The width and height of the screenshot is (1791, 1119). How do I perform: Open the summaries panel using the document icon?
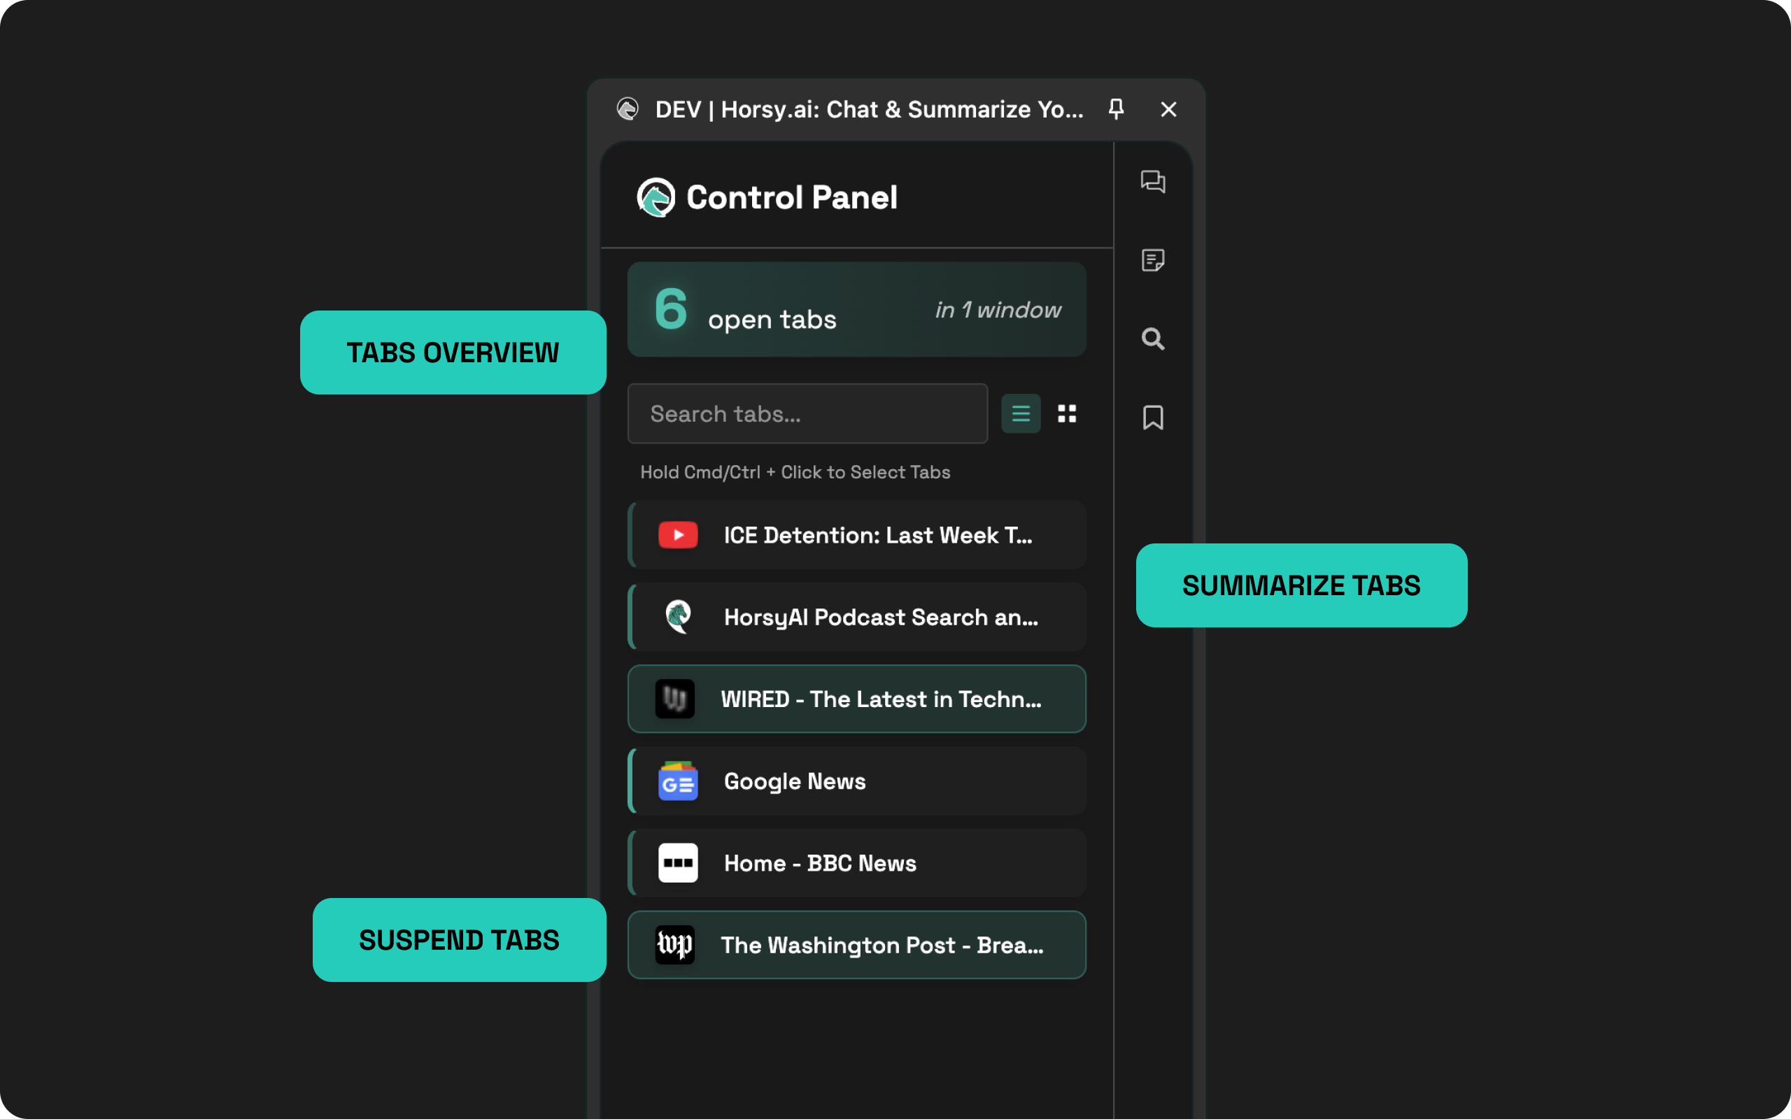click(1153, 260)
